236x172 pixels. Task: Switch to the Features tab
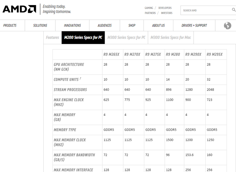(52, 38)
